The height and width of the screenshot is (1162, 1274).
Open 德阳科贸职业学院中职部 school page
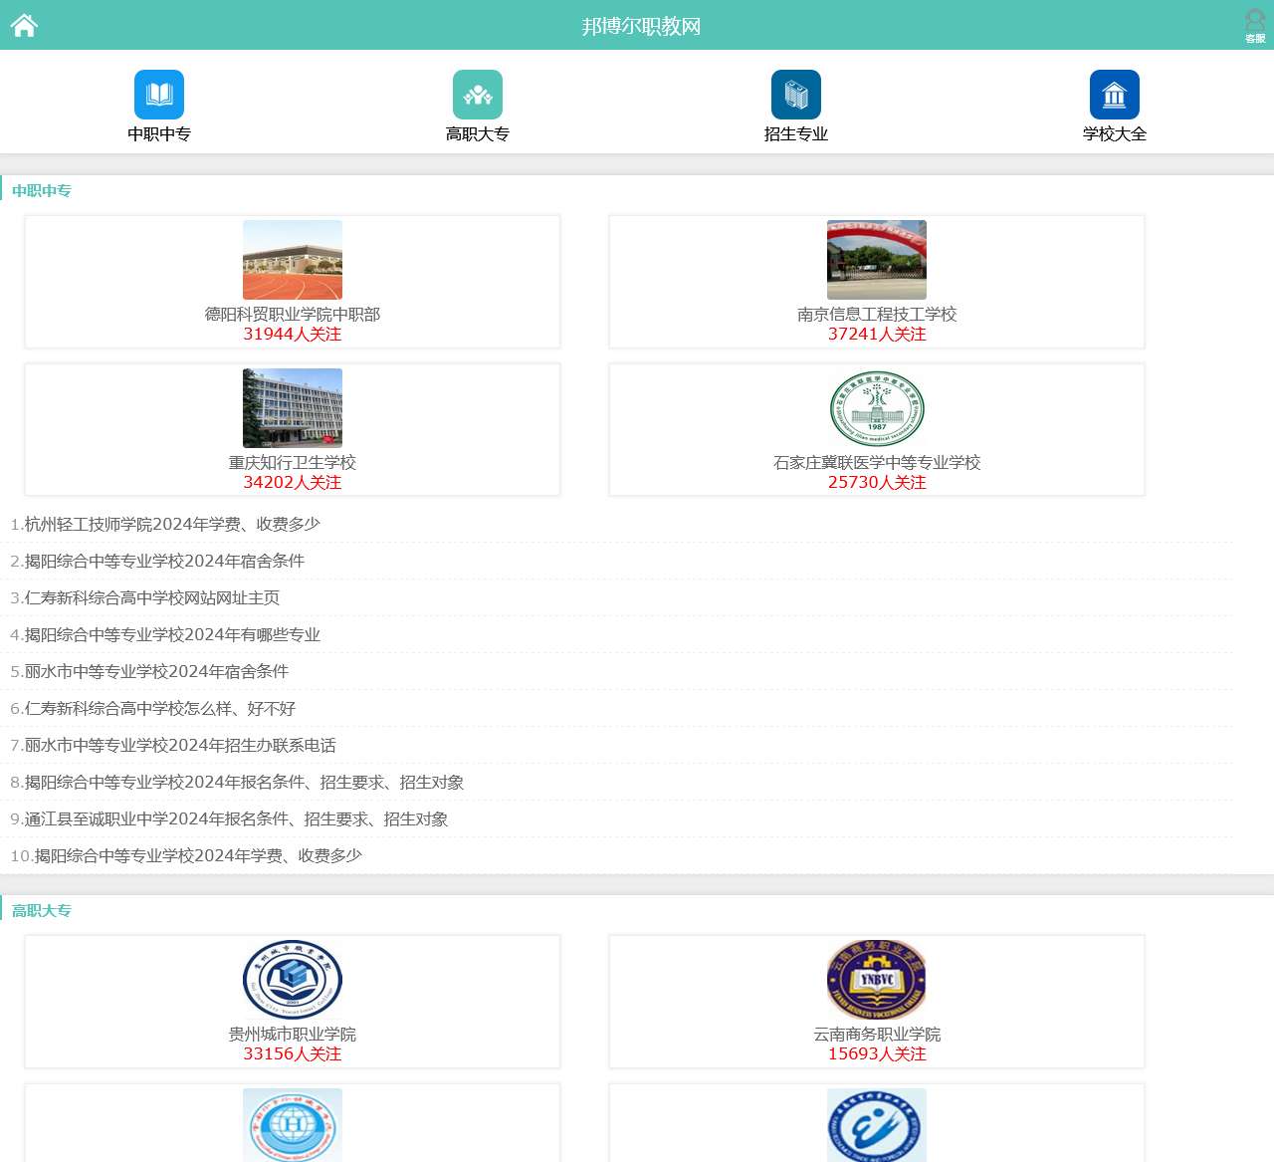[x=292, y=314]
